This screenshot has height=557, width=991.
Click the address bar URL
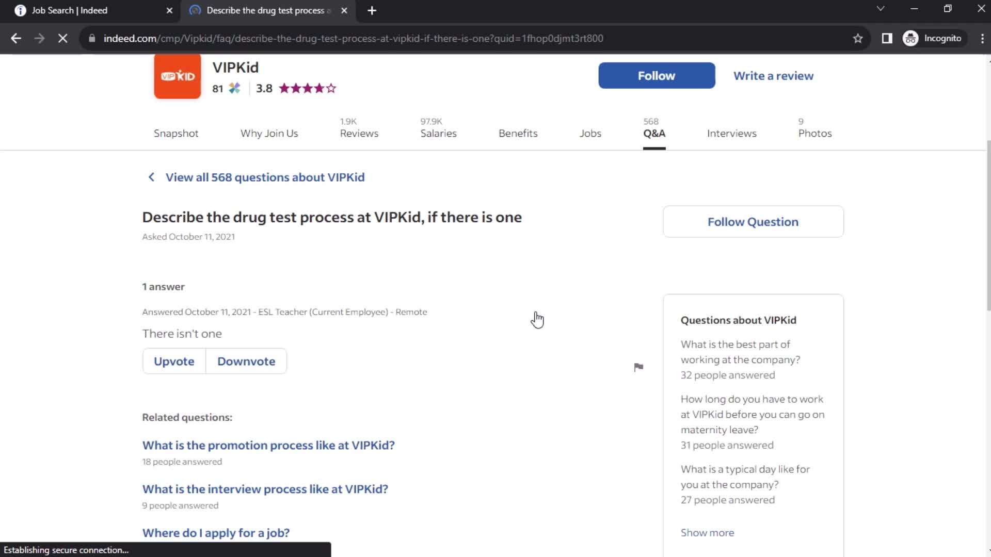click(x=353, y=38)
